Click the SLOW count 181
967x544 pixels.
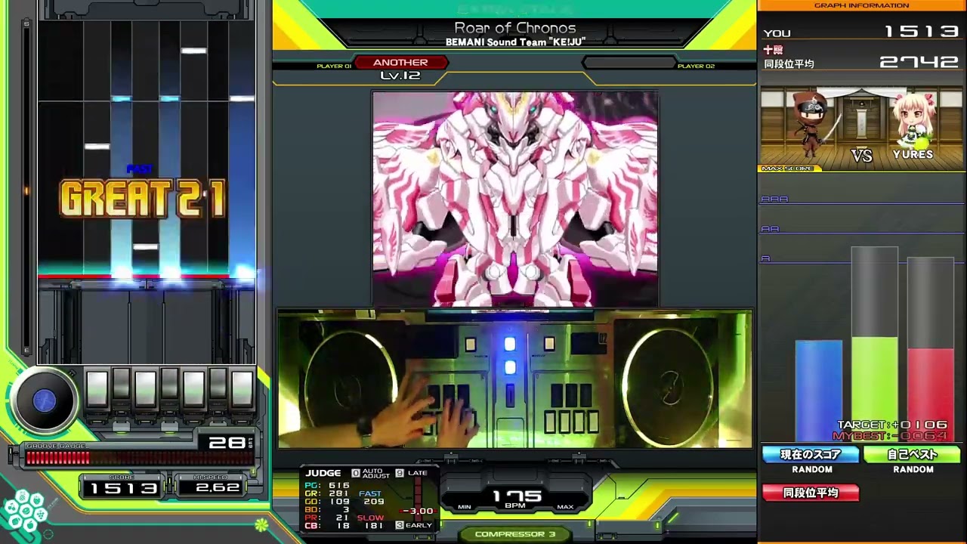(373, 526)
